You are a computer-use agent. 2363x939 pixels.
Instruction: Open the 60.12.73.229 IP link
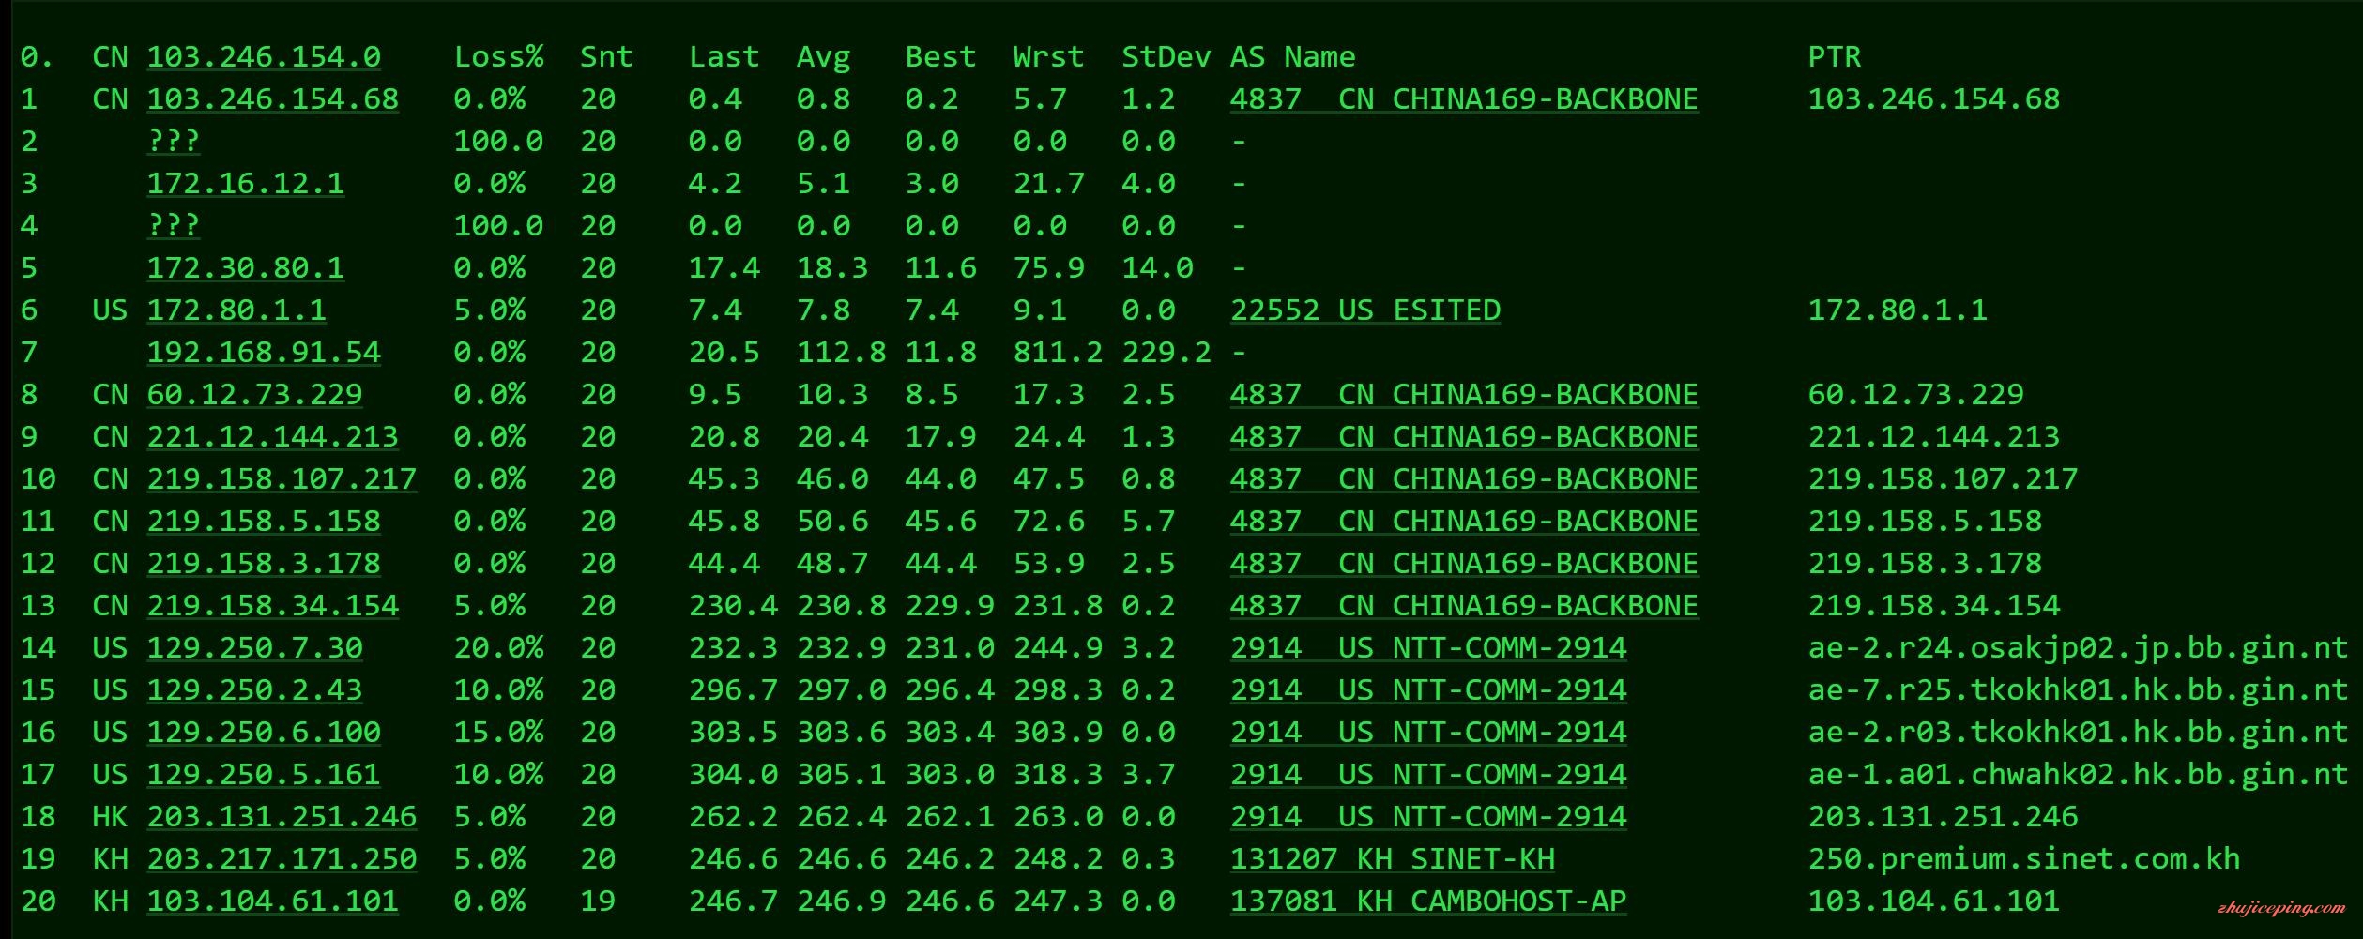click(254, 395)
